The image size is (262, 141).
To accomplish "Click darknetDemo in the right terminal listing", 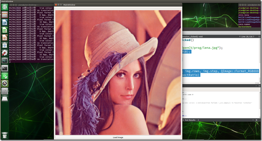I will [245, 26].
